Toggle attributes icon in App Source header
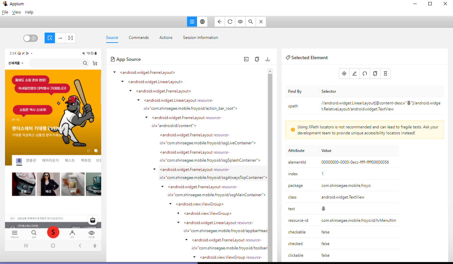 click(x=246, y=59)
